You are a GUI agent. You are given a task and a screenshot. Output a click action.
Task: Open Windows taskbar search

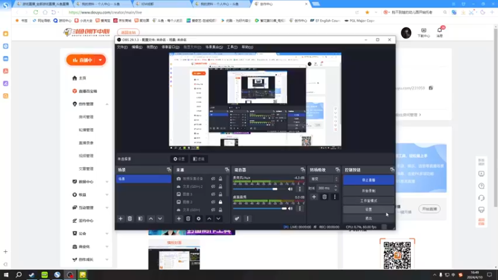pyautogui.click(x=19, y=274)
